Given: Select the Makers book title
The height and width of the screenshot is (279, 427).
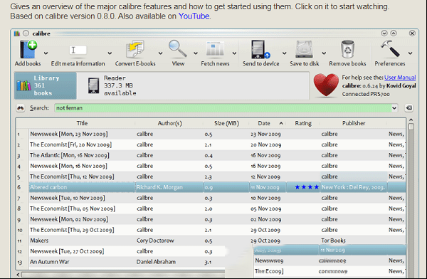Looking at the screenshot, I should point(39,241).
